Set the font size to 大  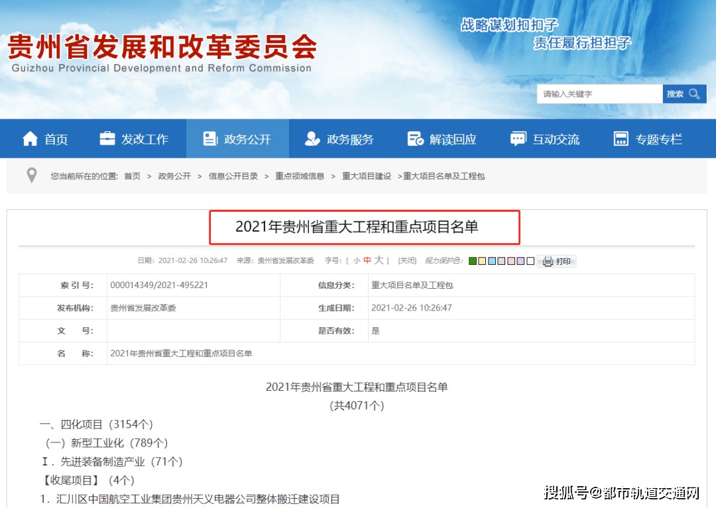pyautogui.click(x=379, y=261)
